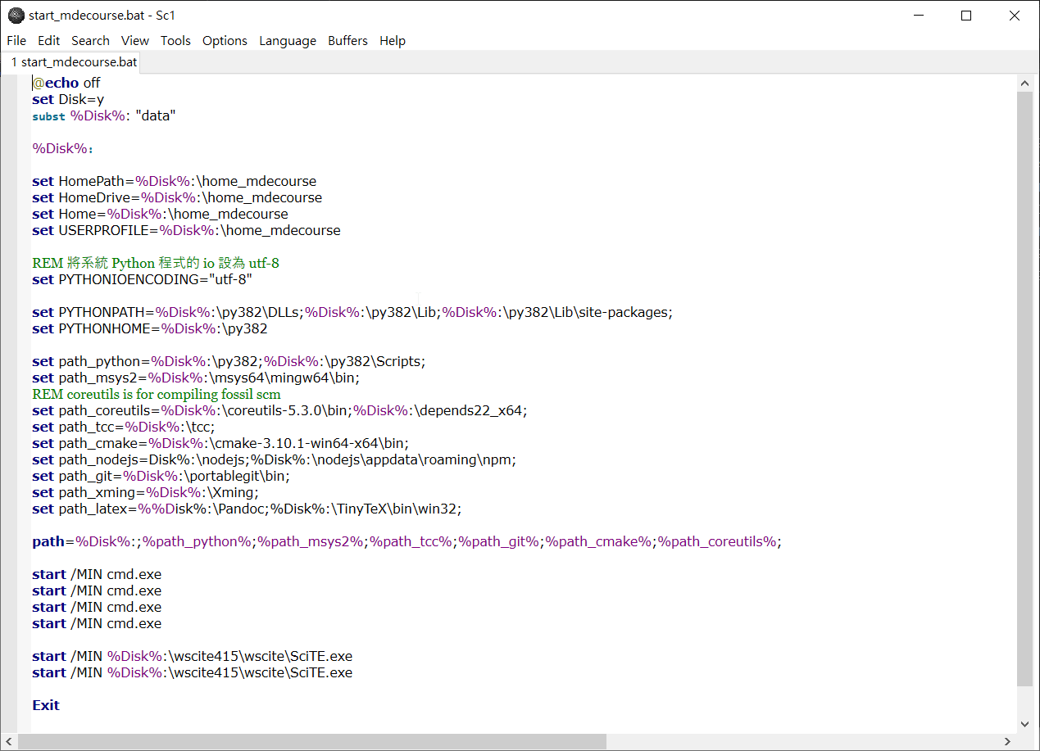Open the Language menu

point(288,41)
